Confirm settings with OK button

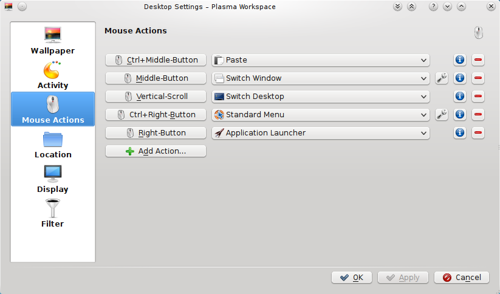pyautogui.click(x=351, y=278)
